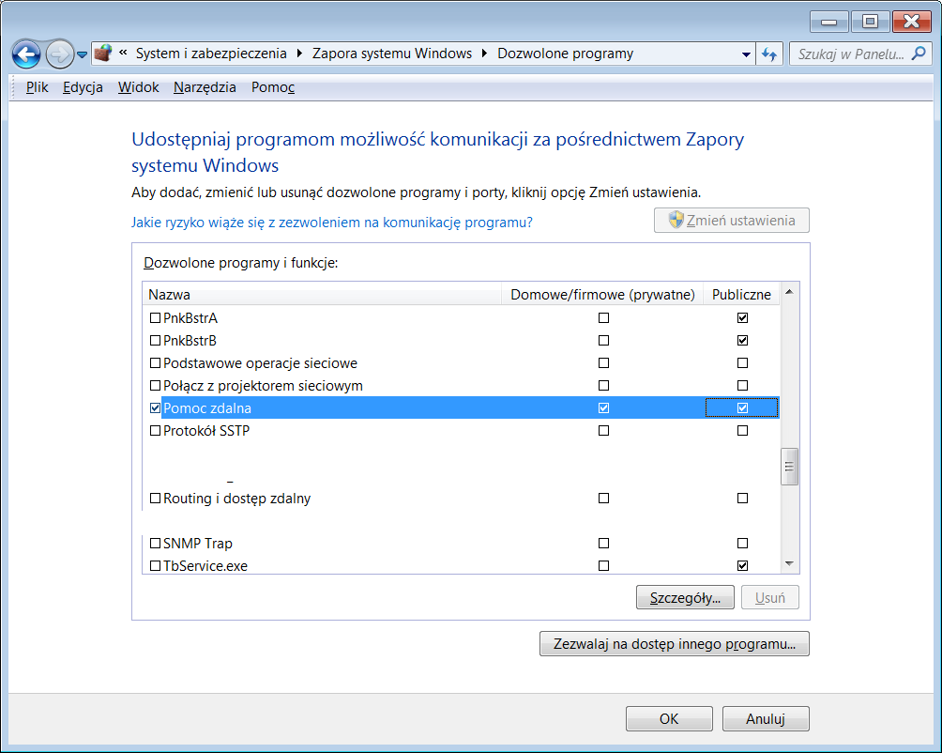Uncheck PnkBstrB public network checkbox

[742, 340]
